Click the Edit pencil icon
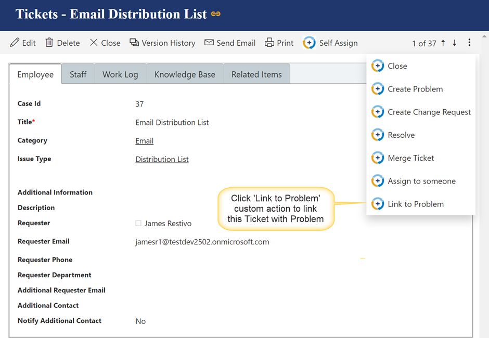 click(x=15, y=43)
